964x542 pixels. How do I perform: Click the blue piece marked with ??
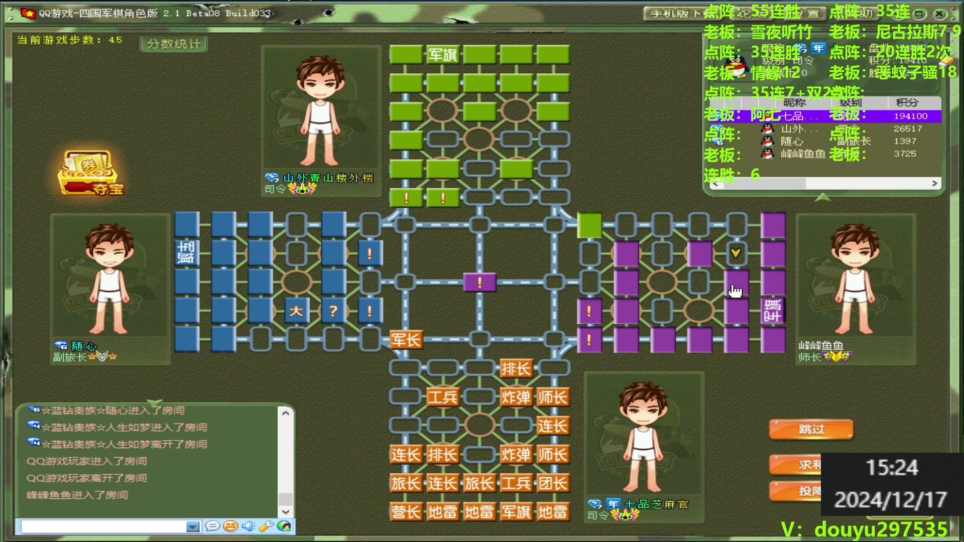(333, 311)
